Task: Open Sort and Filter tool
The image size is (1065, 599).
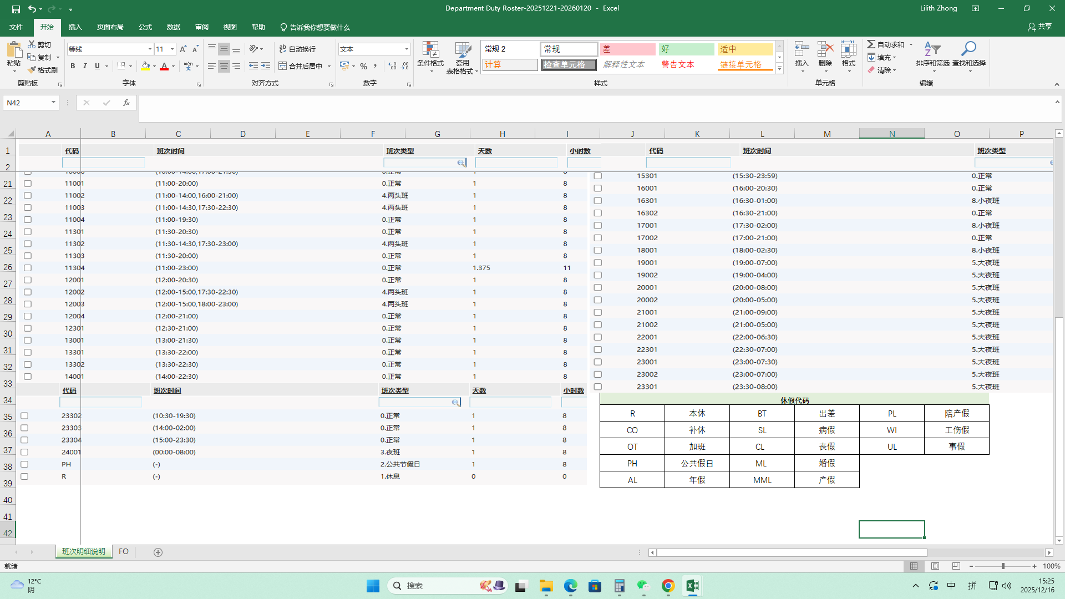Action: point(932,50)
